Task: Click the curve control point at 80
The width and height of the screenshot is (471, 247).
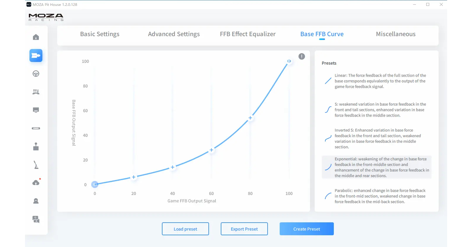Action: 250,118
